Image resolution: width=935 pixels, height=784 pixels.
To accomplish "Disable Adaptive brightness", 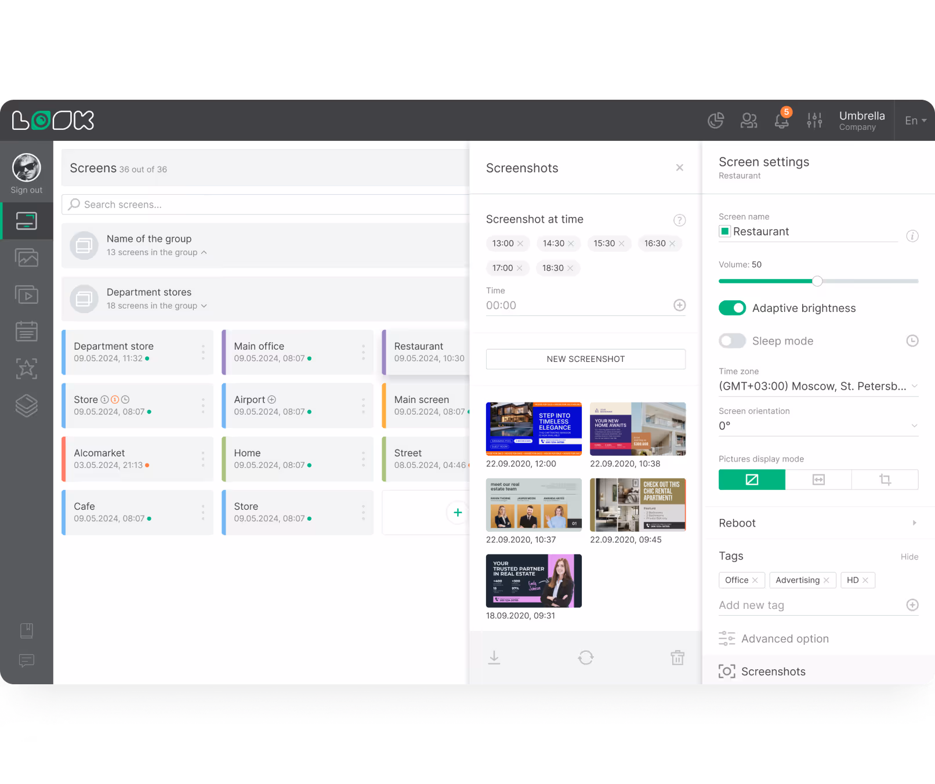I will point(733,308).
